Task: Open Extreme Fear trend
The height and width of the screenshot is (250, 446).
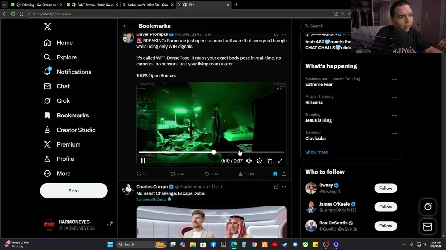Action: pos(319,84)
